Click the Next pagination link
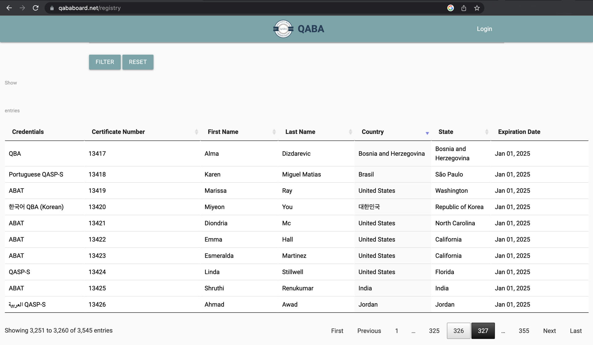Image resolution: width=593 pixels, height=345 pixels. pos(549,331)
